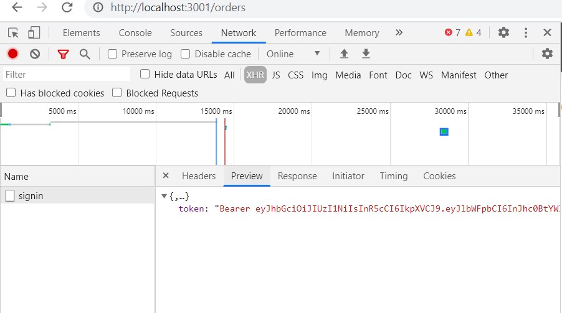The image size is (562, 313).
Task: Filter requests by WS
Action: pyautogui.click(x=426, y=75)
